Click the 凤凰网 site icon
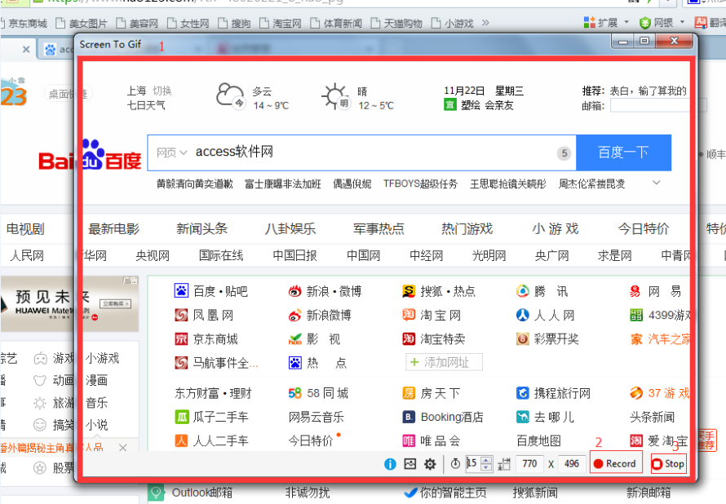 point(181,315)
